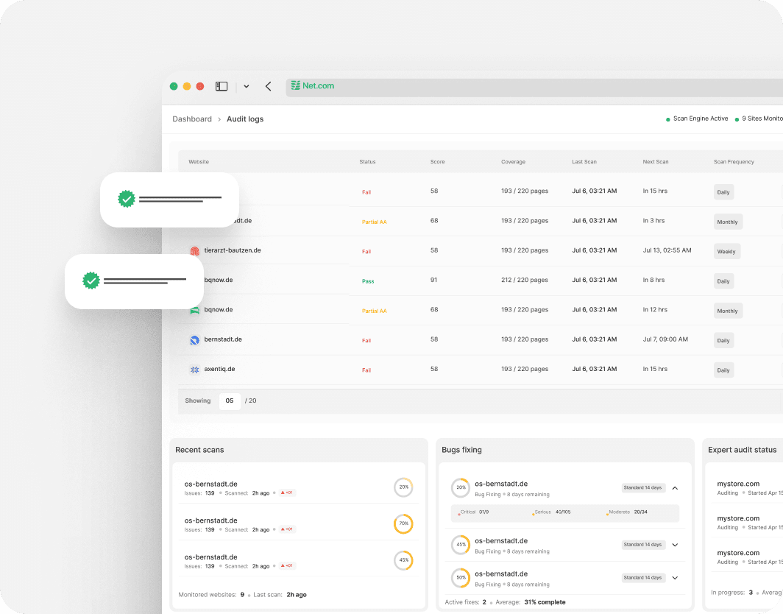Viewport: 783px width, 614px height.
Task: Click the Fail status in the axentiq.de row
Action: pos(366,370)
